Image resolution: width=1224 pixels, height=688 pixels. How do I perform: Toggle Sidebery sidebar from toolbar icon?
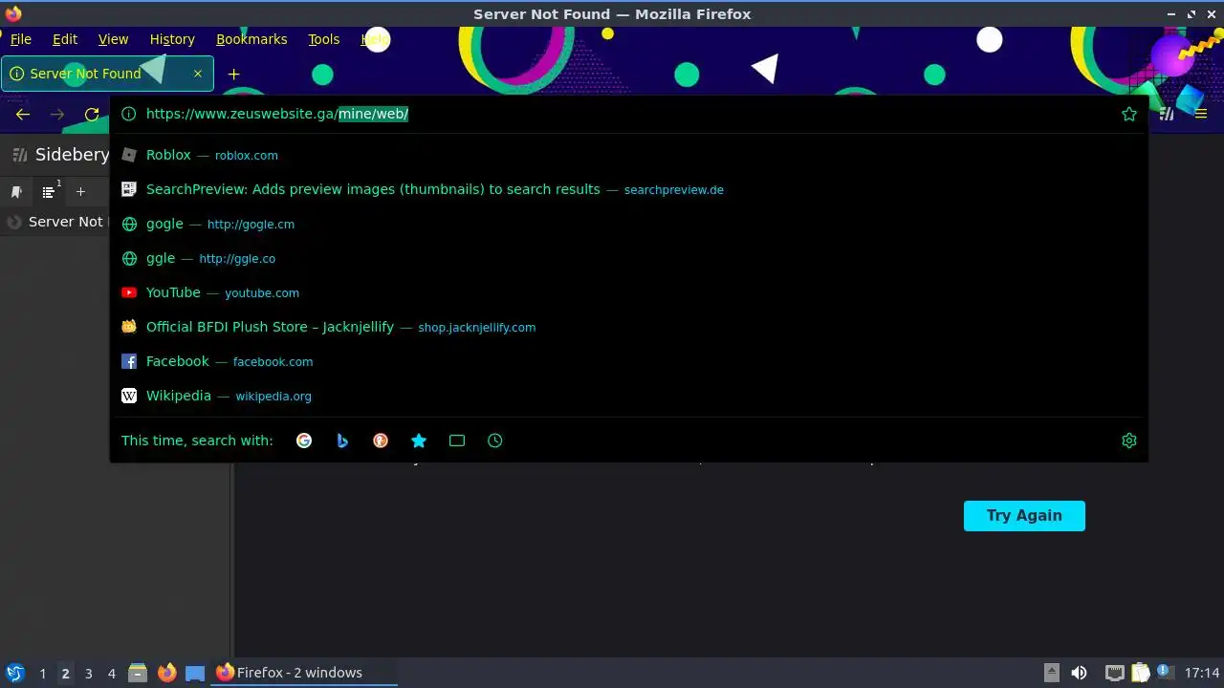(1167, 114)
